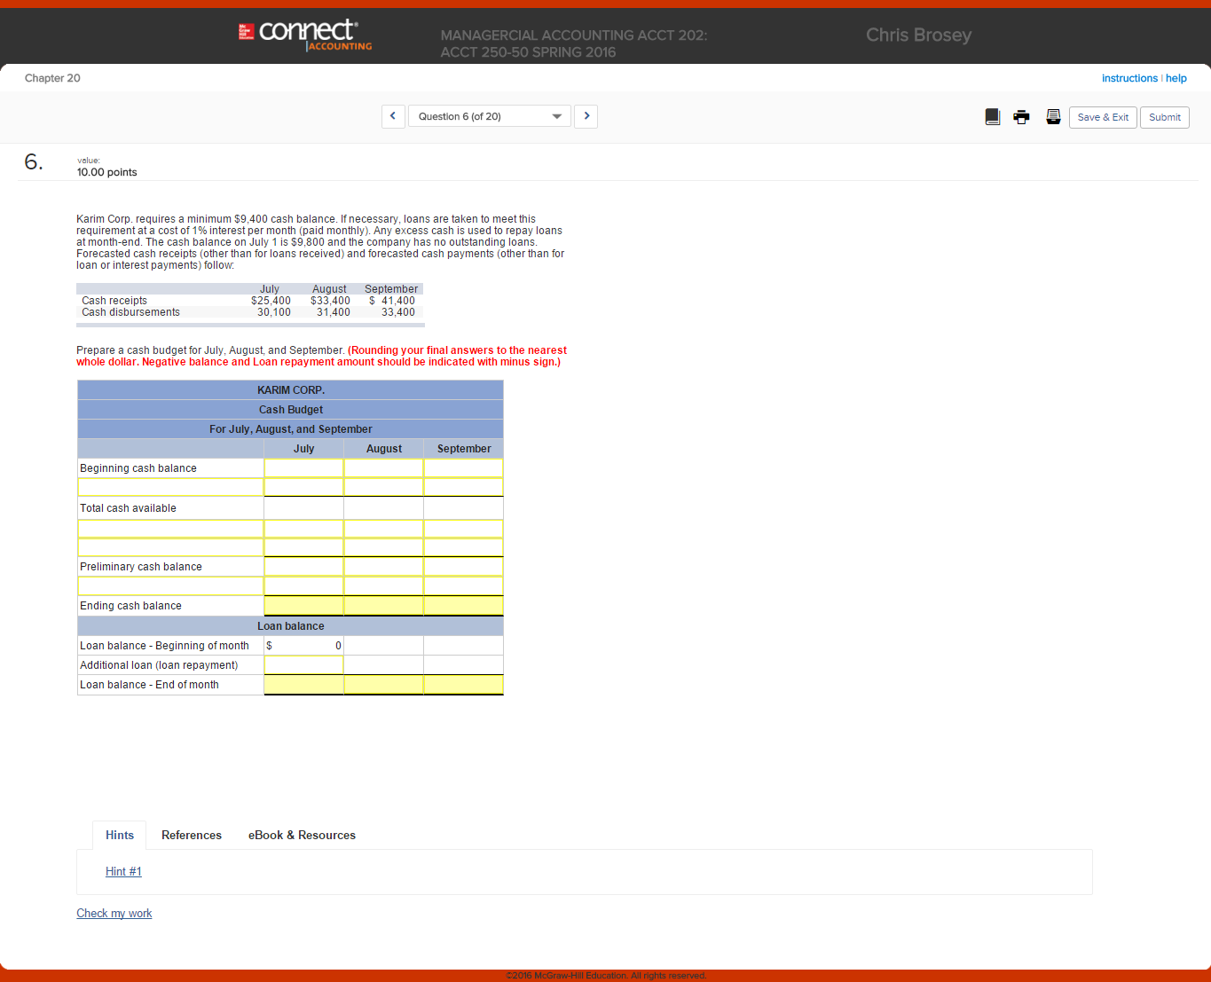
Task: Click the July Loan balance - Beginning of month cell showing 0
Action: [303, 646]
